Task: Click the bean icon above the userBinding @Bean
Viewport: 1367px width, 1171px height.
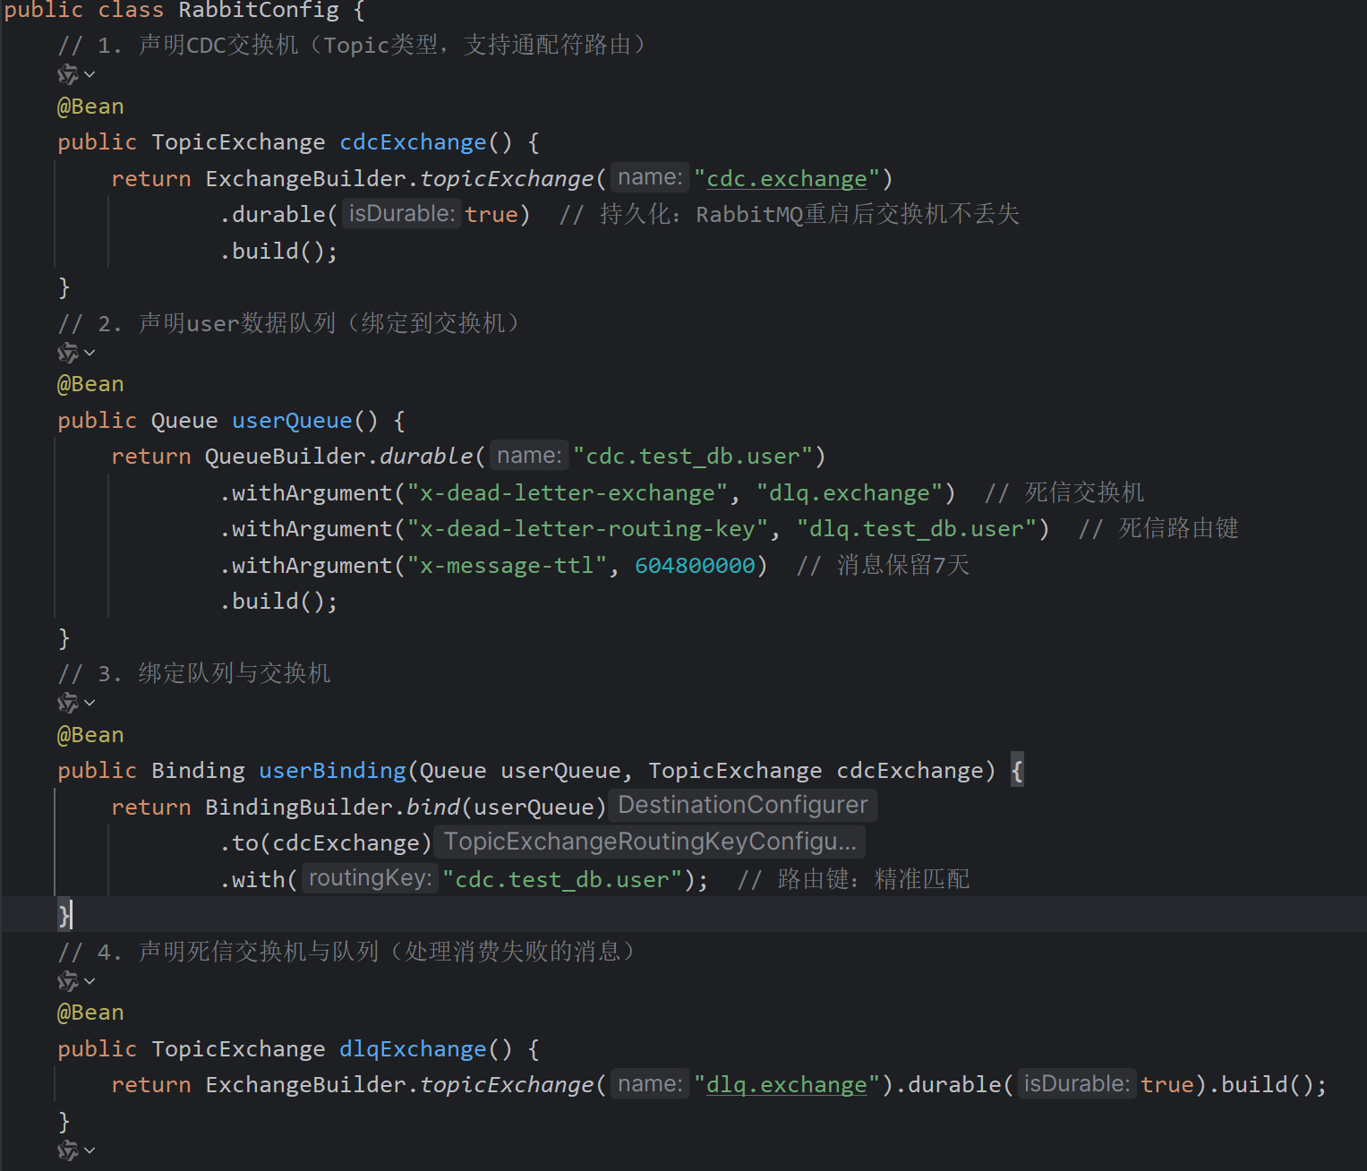Action: click(68, 702)
